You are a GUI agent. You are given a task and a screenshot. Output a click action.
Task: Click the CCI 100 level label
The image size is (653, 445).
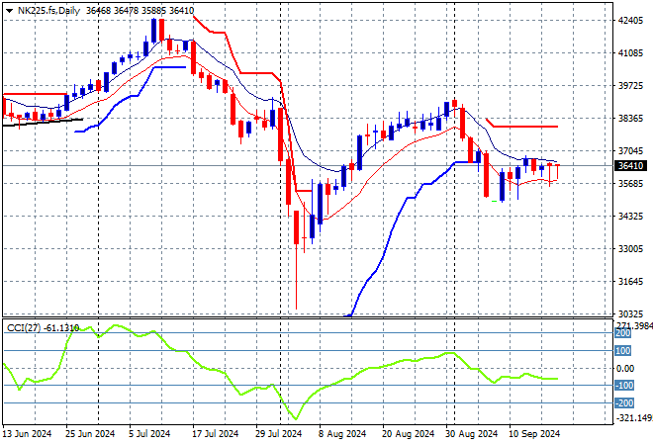[x=623, y=351]
